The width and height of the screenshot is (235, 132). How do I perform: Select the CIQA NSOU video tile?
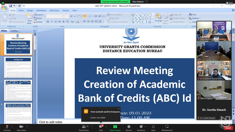pos(214,31)
